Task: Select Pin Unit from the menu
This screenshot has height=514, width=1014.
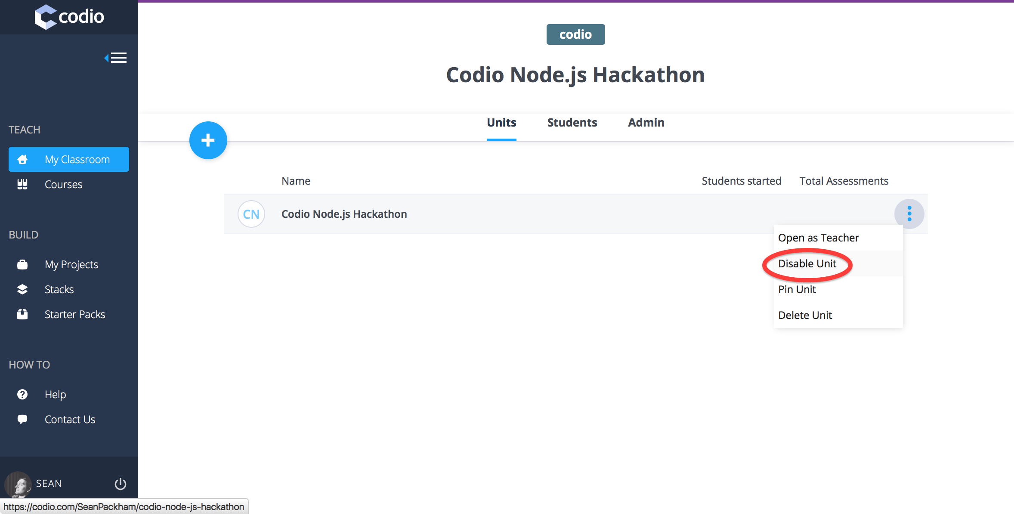Action: 838,289
